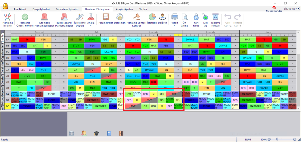
Task: Select the Planlama / Yerleştirme tab
Action: [x=97, y=9]
